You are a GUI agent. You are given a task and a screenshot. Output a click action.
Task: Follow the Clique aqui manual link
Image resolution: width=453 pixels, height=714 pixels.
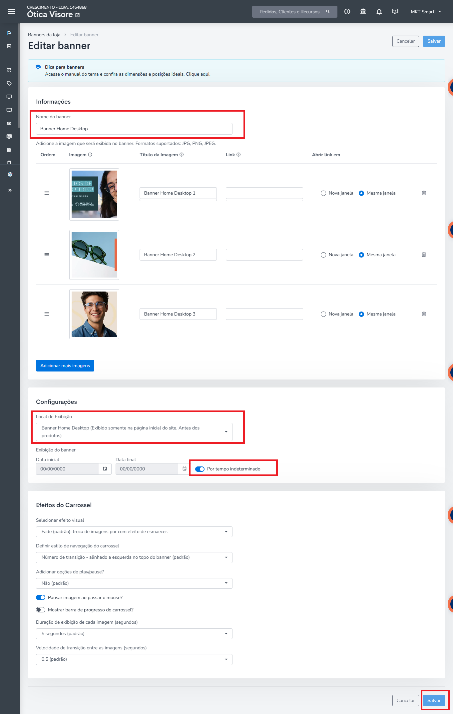(x=198, y=74)
